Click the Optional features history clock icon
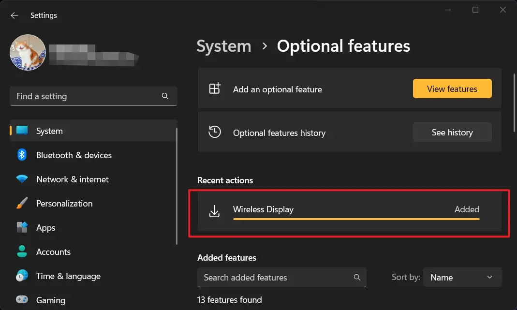Screen dimensions: 517x310 click(x=214, y=132)
